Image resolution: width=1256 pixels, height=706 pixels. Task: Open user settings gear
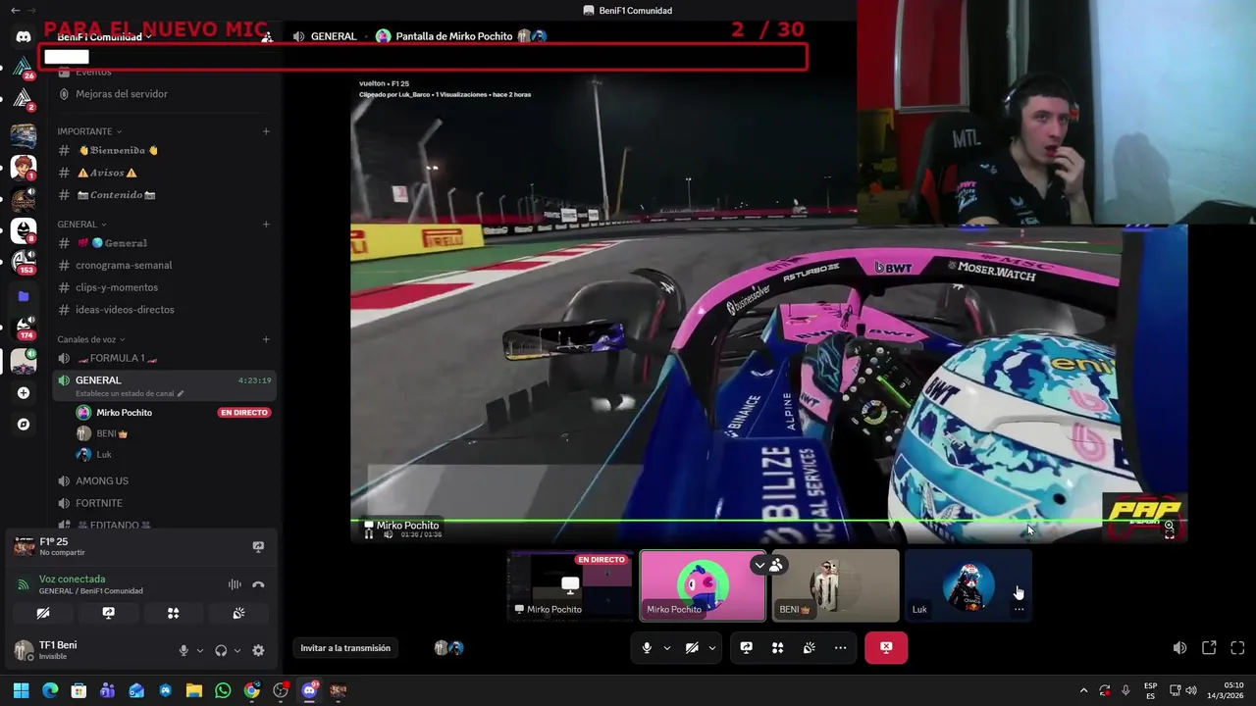[x=258, y=650]
